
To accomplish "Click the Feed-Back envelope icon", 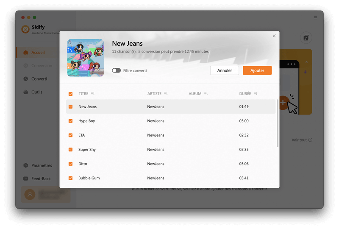I will pos(26,179).
